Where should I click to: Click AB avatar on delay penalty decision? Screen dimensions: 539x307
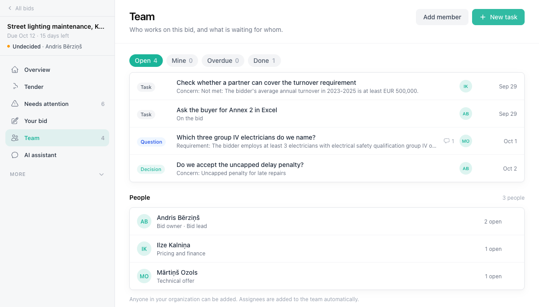[x=466, y=168]
